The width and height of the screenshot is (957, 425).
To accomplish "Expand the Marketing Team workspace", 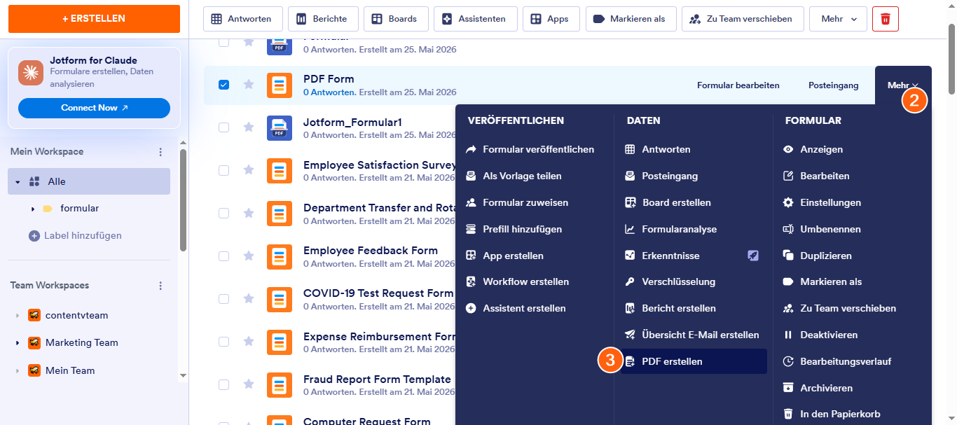I will tap(18, 343).
